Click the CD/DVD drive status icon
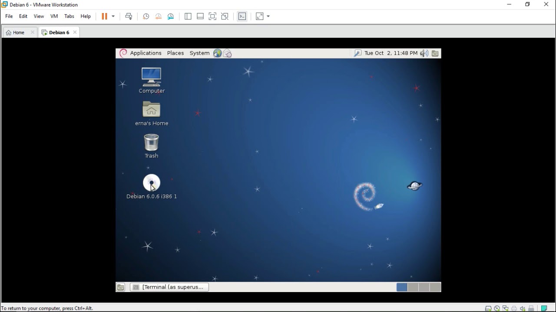The height and width of the screenshot is (312, 556). (x=497, y=309)
